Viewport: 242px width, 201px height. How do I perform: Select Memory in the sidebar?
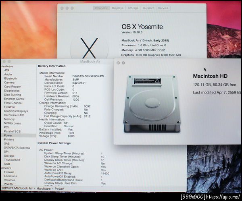click(9, 119)
